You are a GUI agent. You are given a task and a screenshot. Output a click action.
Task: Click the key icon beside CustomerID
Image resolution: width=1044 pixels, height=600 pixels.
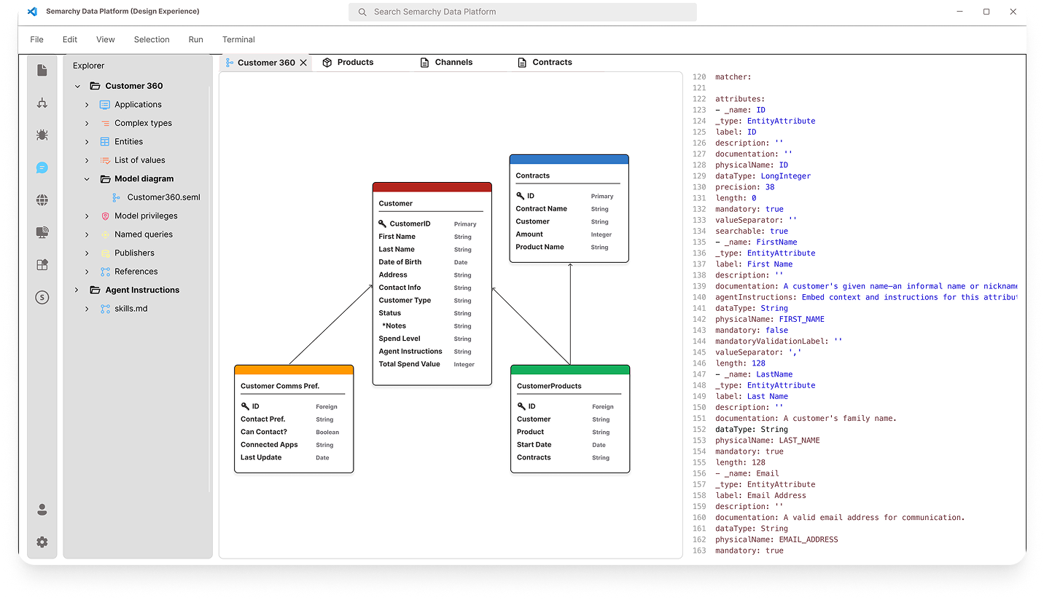(383, 224)
